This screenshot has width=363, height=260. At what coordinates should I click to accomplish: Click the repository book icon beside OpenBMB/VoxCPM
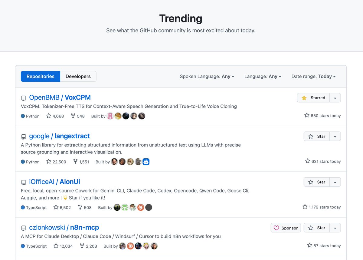24,98
